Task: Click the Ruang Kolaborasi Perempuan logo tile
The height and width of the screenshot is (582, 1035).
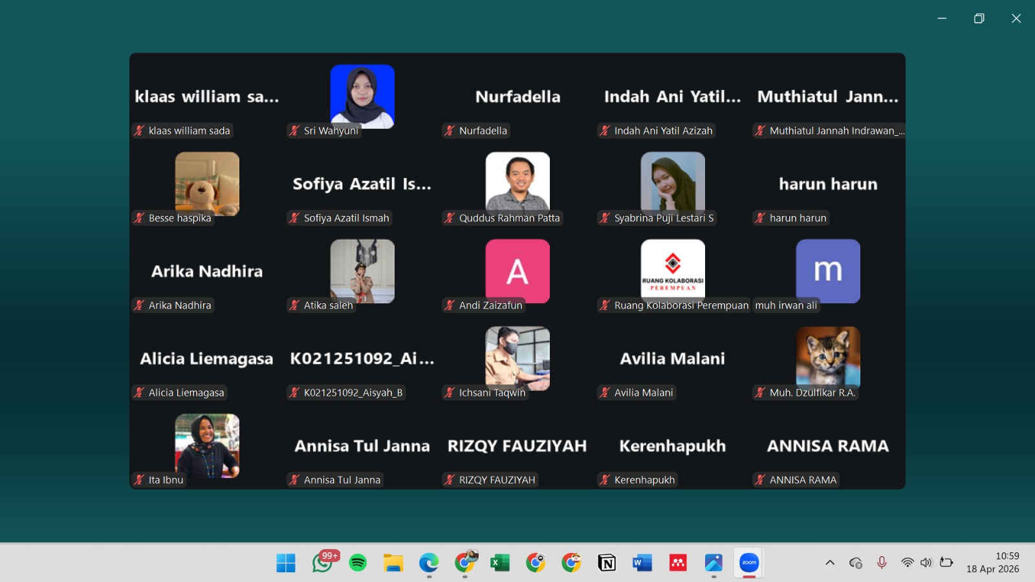Action: [x=673, y=270]
